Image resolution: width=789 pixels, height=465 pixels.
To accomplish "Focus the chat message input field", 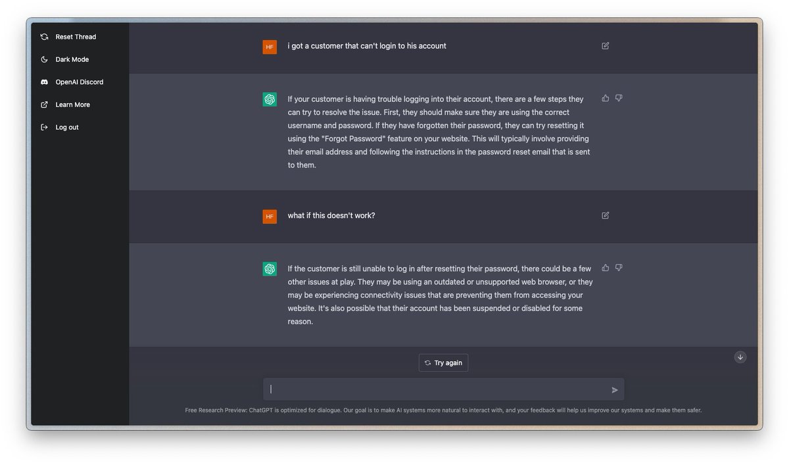I will point(437,389).
